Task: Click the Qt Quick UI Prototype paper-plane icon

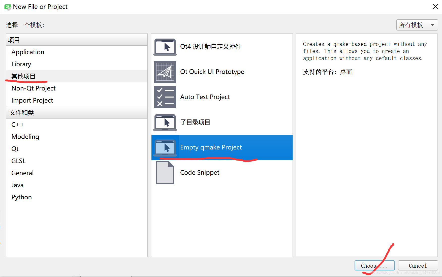Action: (x=165, y=72)
